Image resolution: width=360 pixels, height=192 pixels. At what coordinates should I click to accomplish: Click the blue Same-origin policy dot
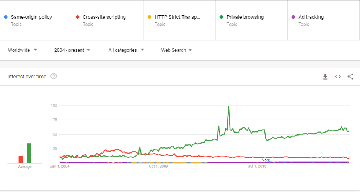tap(6, 17)
